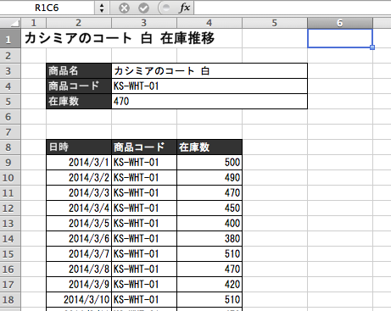Click KS-WHT-01 code cell in row 9

pyautogui.click(x=144, y=163)
